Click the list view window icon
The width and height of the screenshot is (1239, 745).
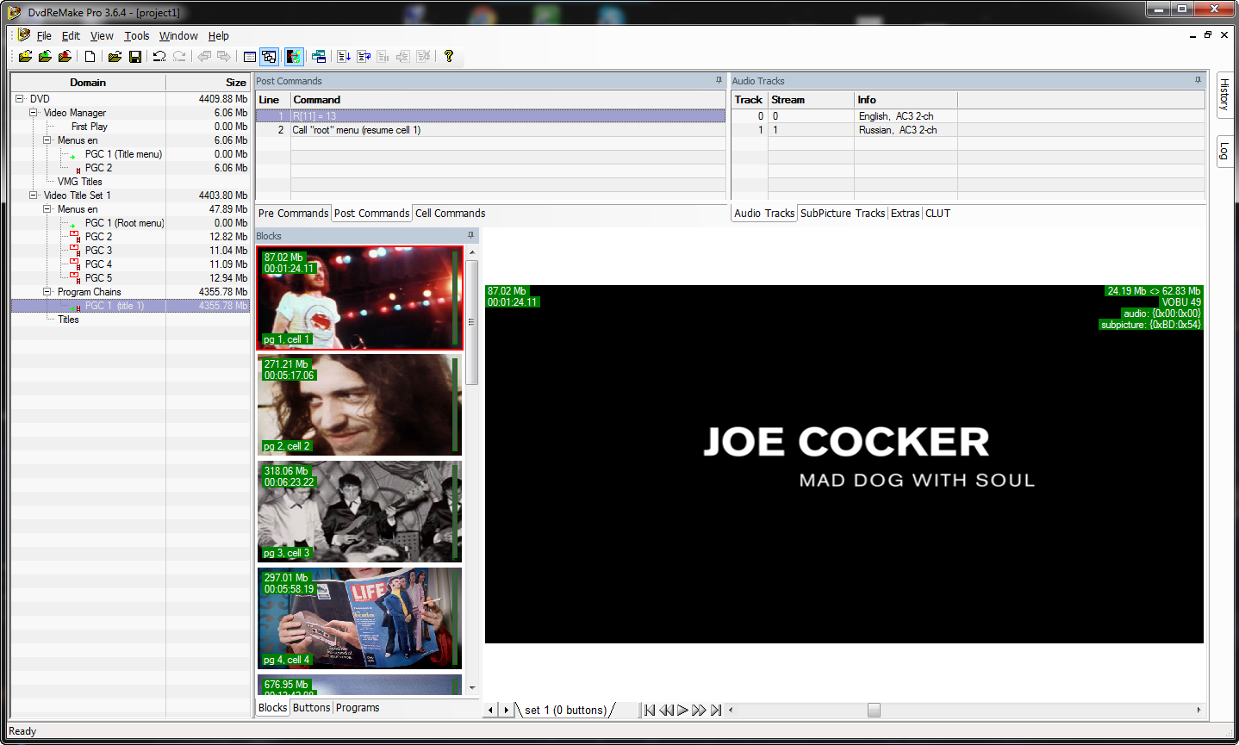(x=249, y=56)
